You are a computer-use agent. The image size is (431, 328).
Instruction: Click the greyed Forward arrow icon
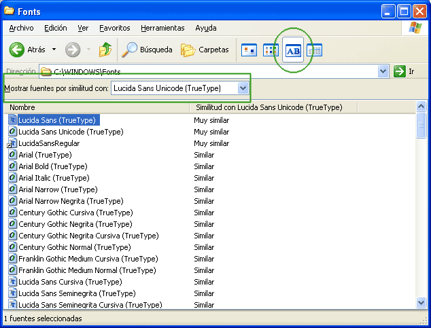tap(73, 50)
